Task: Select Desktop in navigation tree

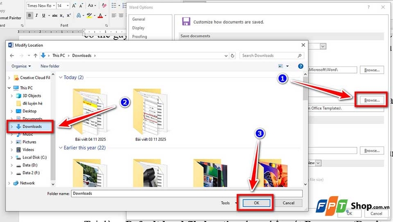Action: point(29,111)
